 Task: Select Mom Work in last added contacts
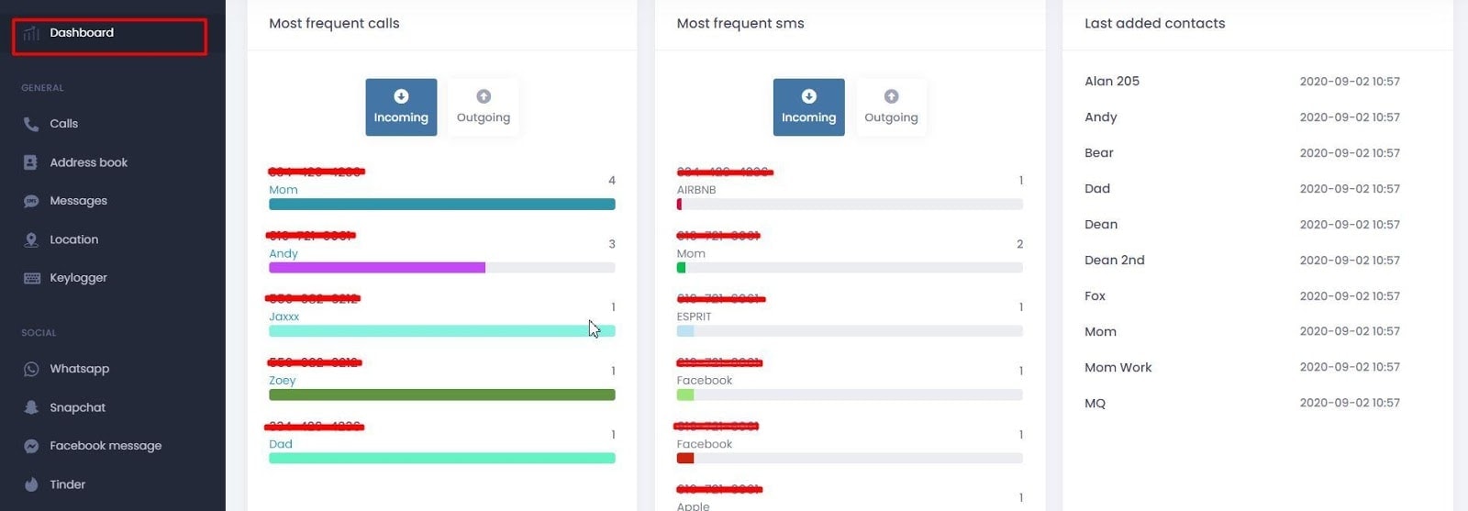click(1118, 368)
